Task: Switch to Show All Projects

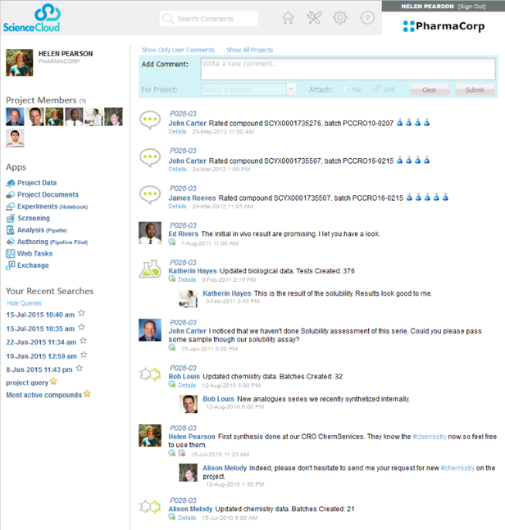Action: 249,50
